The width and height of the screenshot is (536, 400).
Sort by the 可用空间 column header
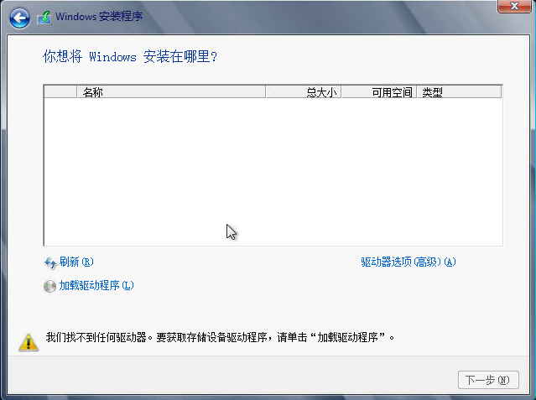point(379,92)
